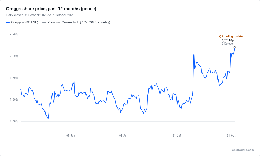Toggle the Greggs (GRG.LSE) legend entry
The image size is (260, 156).
[22, 22]
